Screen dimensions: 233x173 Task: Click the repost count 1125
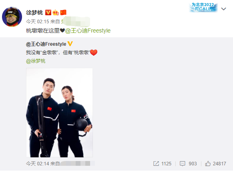click(166, 164)
